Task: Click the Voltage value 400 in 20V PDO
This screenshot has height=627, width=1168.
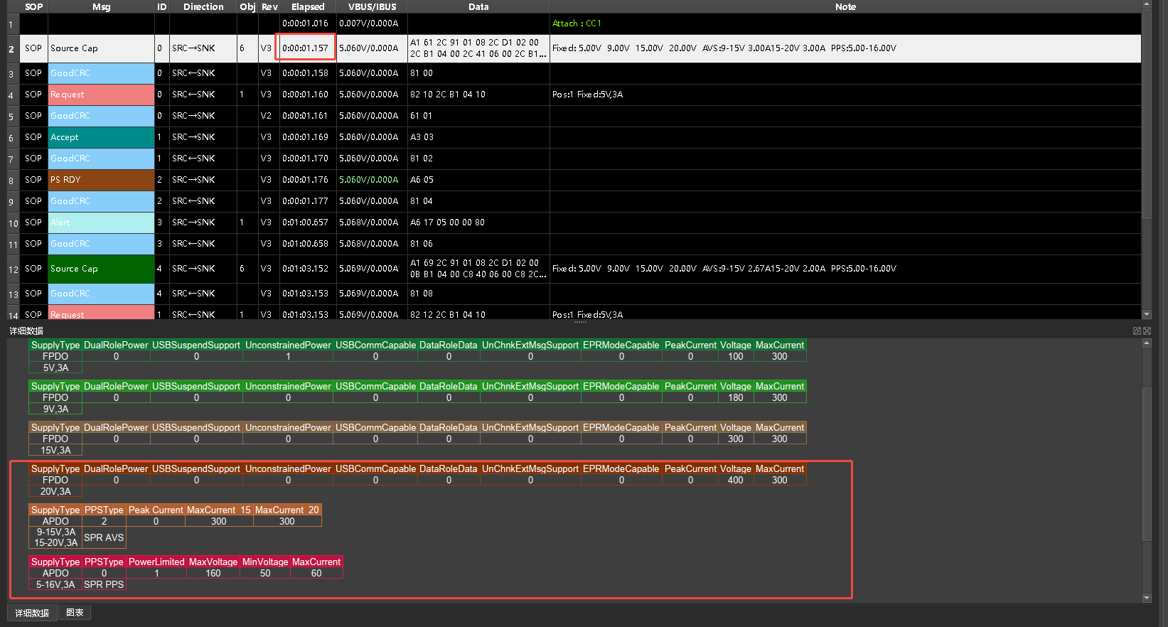Action: coord(735,480)
